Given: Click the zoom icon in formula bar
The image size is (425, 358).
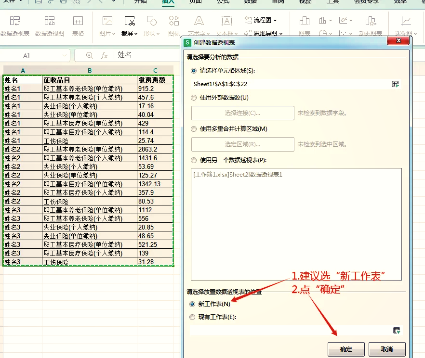Looking at the screenshot, I should (90, 55).
